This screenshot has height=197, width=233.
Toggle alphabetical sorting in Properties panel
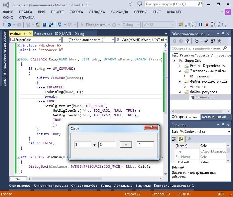pos(181,139)
